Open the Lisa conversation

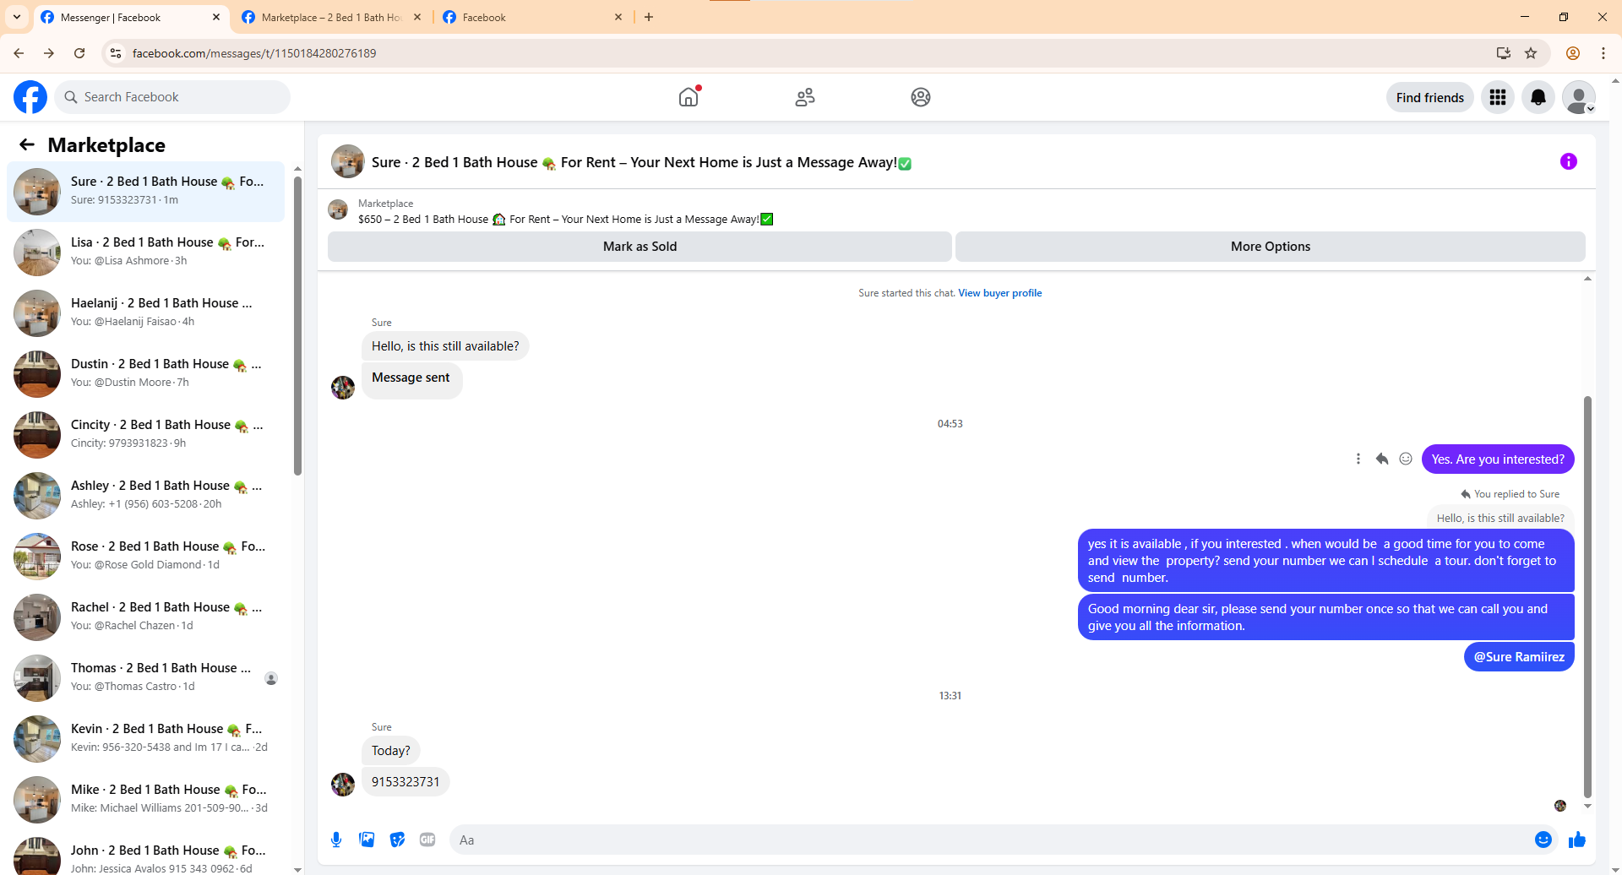coord(145,252)
